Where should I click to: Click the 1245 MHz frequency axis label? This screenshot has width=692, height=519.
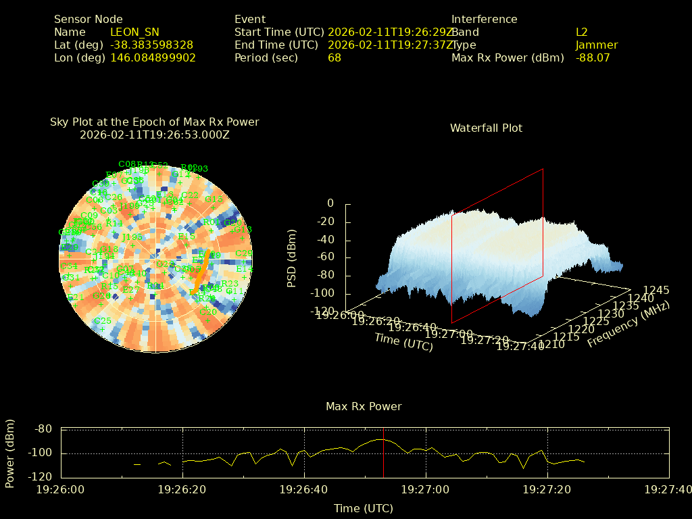pos(656,290)
